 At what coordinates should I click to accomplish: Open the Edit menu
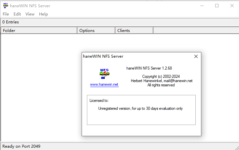click(x=17, y=14)
